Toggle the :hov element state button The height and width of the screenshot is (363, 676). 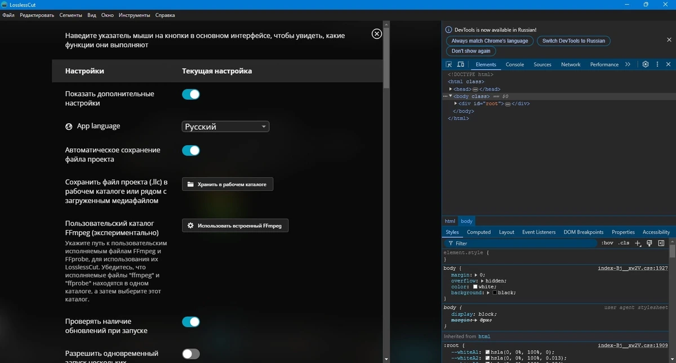coord(607,243)
